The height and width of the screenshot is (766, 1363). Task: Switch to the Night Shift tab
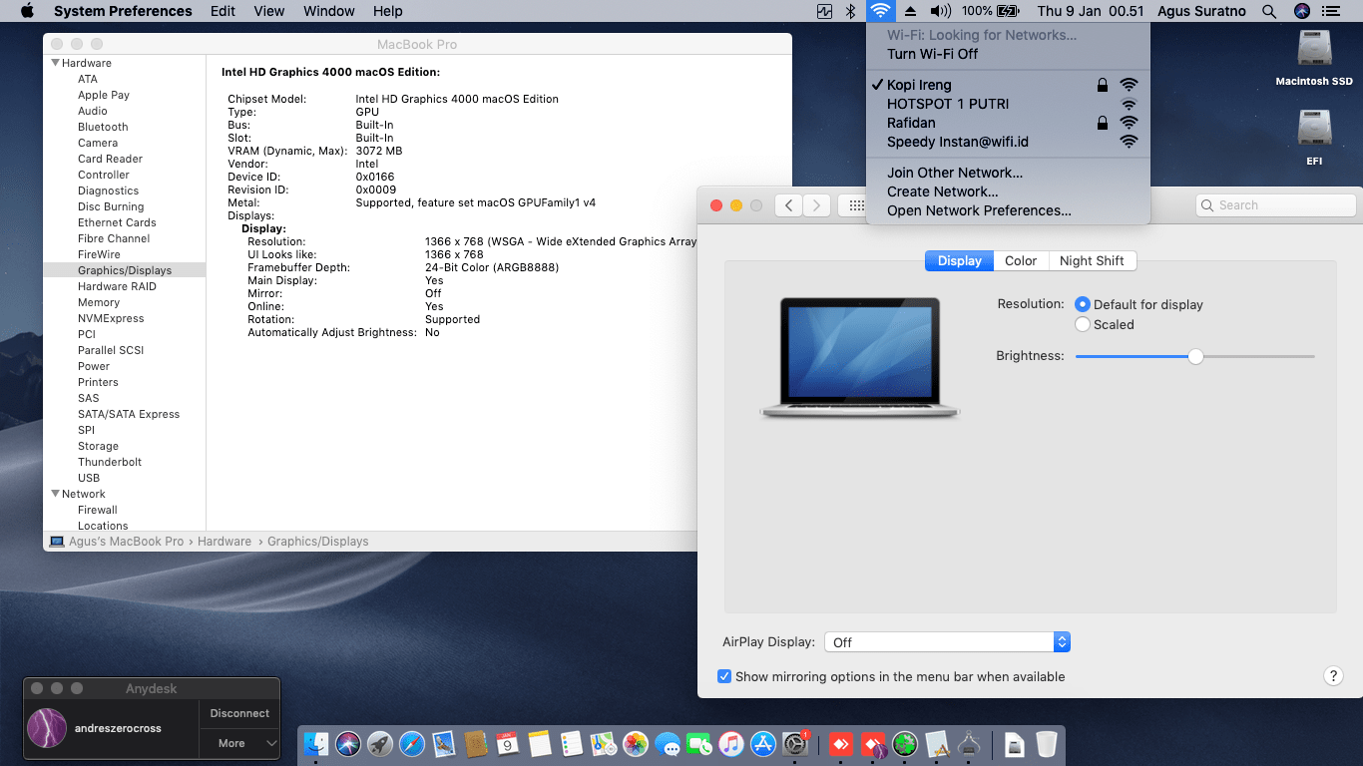point(1092,260)
